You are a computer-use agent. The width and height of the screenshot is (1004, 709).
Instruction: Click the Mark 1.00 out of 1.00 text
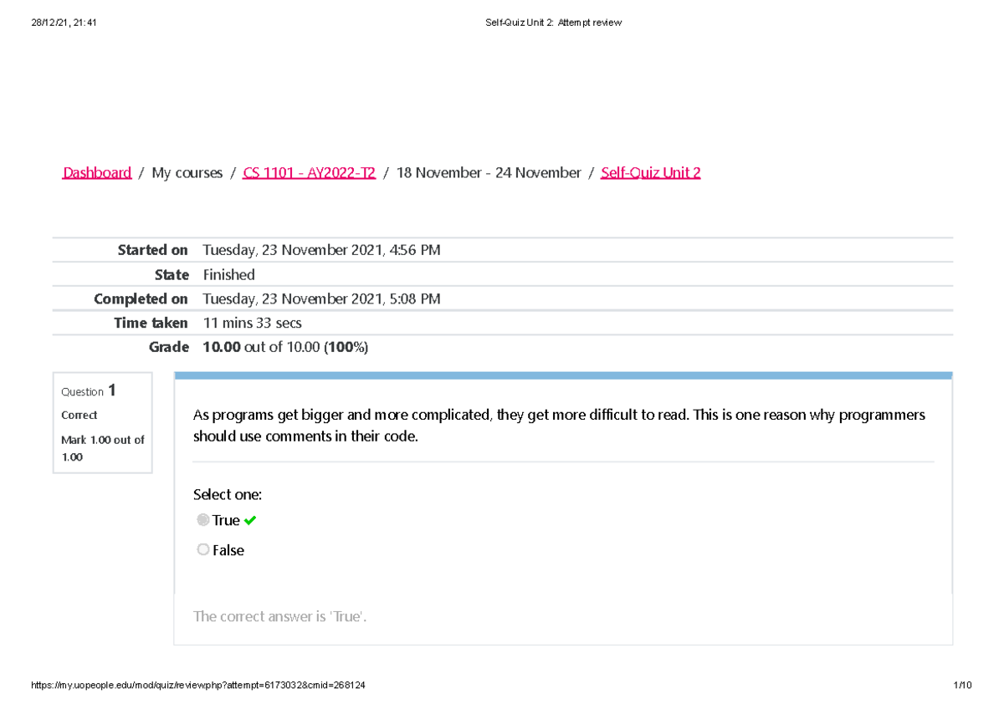point(102,448)
